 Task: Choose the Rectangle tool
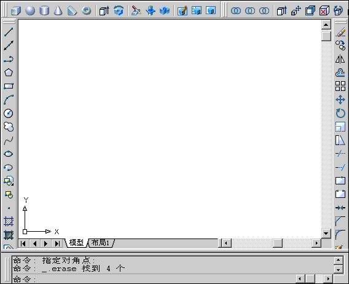[x=9, y=86]
